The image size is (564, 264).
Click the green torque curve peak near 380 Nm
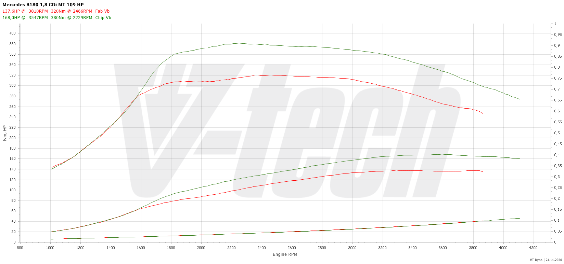point(236,43)
